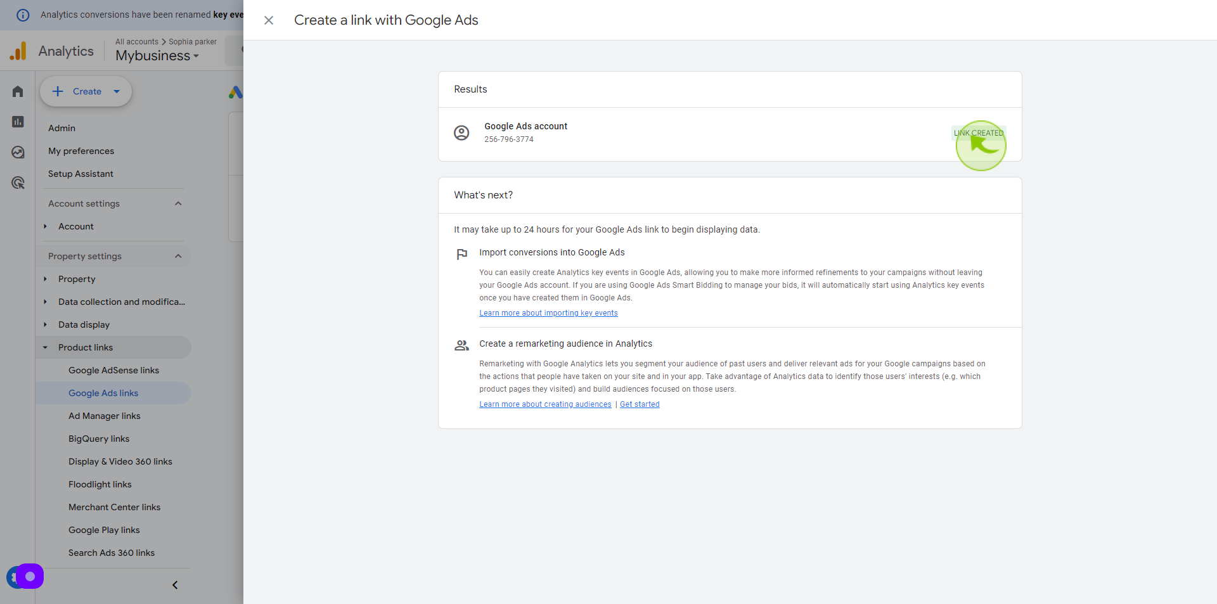Image resolution: width=1217 pixels, height=604 pixels.
Task: Open Learn more about creating audiences
Action: pyautogui.click(x=545, y=404)
